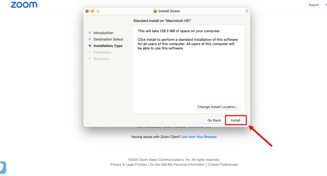Viewport: 327px width, 176px height.
Task: Click the blue shield icon at bottom-left corner
Action: [2, 167]
